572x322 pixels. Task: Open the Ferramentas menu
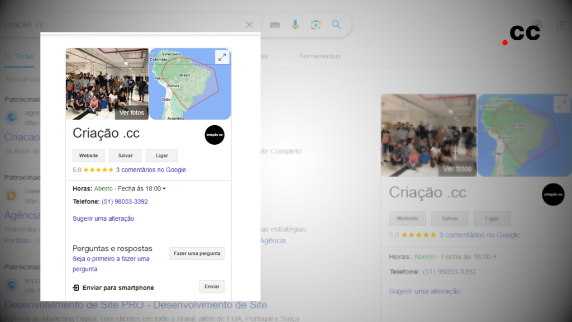tap(320, 56)
